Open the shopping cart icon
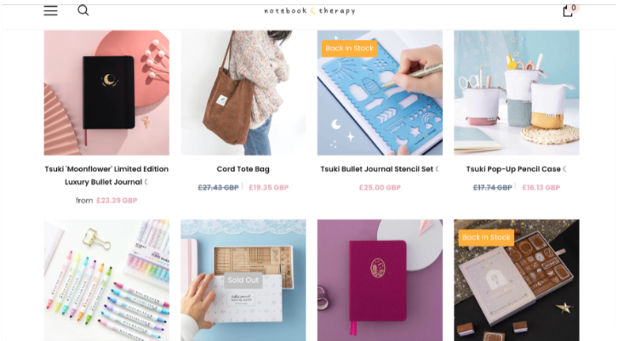618x341 pixels. pos(568,11)
